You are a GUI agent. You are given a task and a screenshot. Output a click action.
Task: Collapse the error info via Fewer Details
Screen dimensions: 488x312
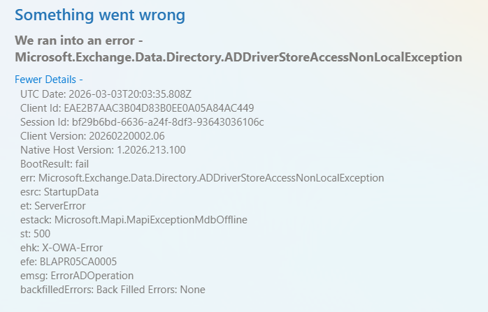(48, 80)
